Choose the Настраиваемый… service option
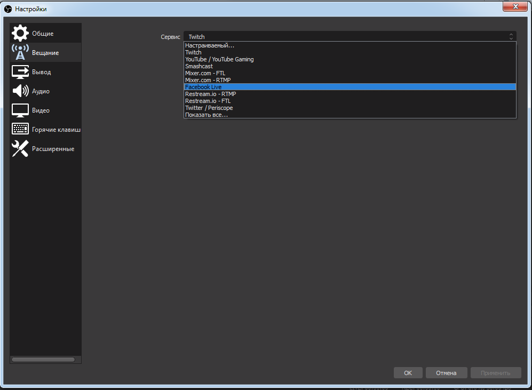The image size is (532, 390). click(350, 45)
